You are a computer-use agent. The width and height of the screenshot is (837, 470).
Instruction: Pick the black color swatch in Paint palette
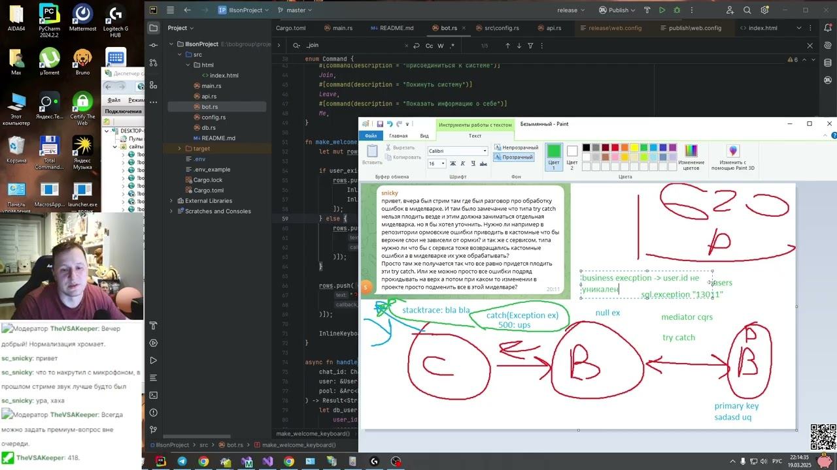tap(587, 148)
